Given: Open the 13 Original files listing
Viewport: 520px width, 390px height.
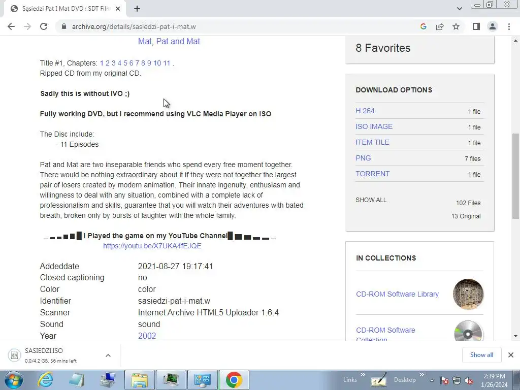Looking at the screenshot, I should click(x=466, y=216).
